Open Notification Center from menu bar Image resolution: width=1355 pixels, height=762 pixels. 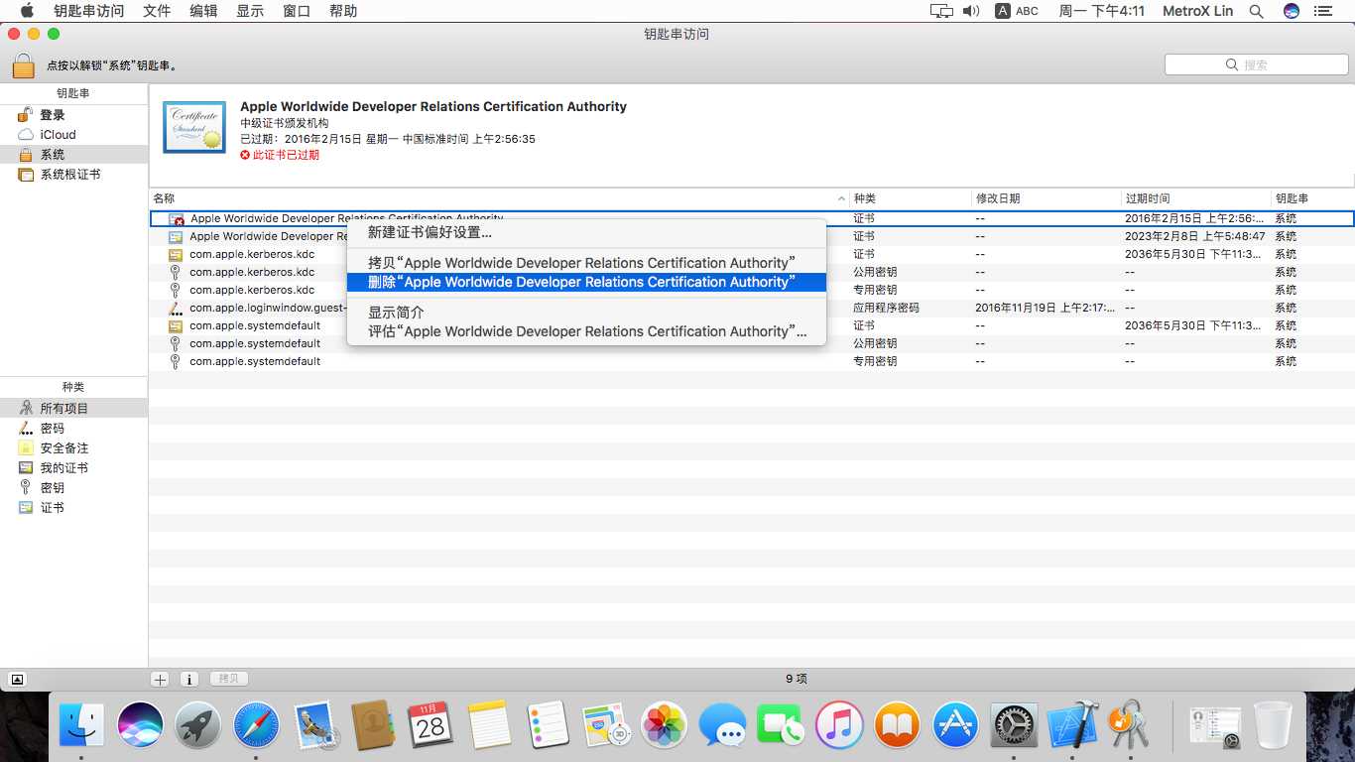pyautogui.click(x=1322, y=11)
